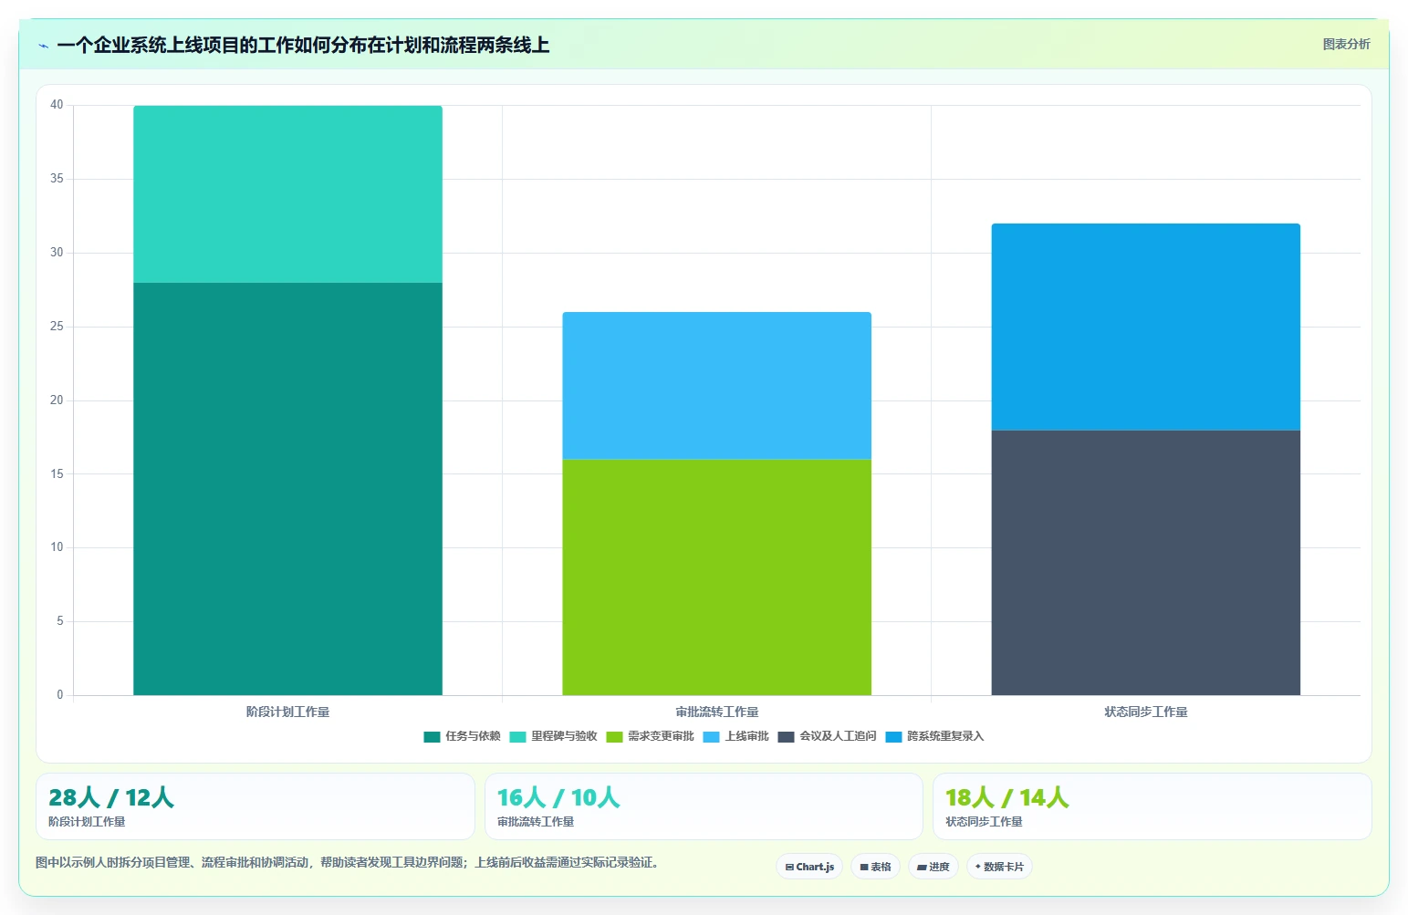1408x915 pixels.
Task: Hide the 会议及人工追问 legend label
Action: (x=838, y=736)
